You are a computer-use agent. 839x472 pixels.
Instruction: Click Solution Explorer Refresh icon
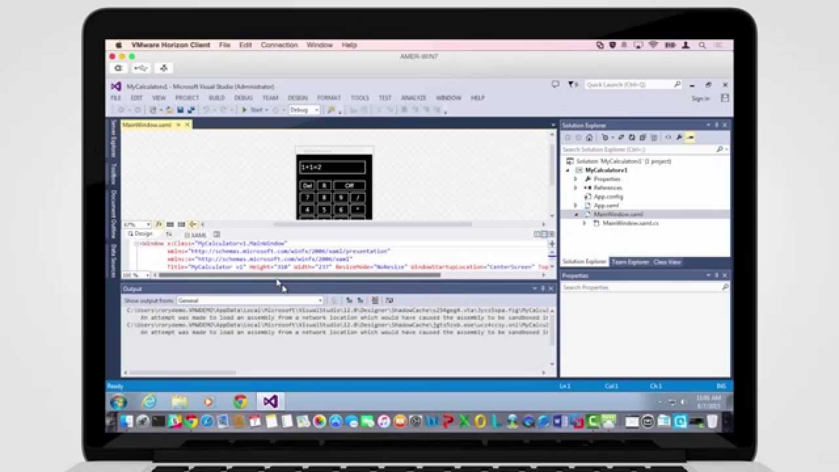632,138
